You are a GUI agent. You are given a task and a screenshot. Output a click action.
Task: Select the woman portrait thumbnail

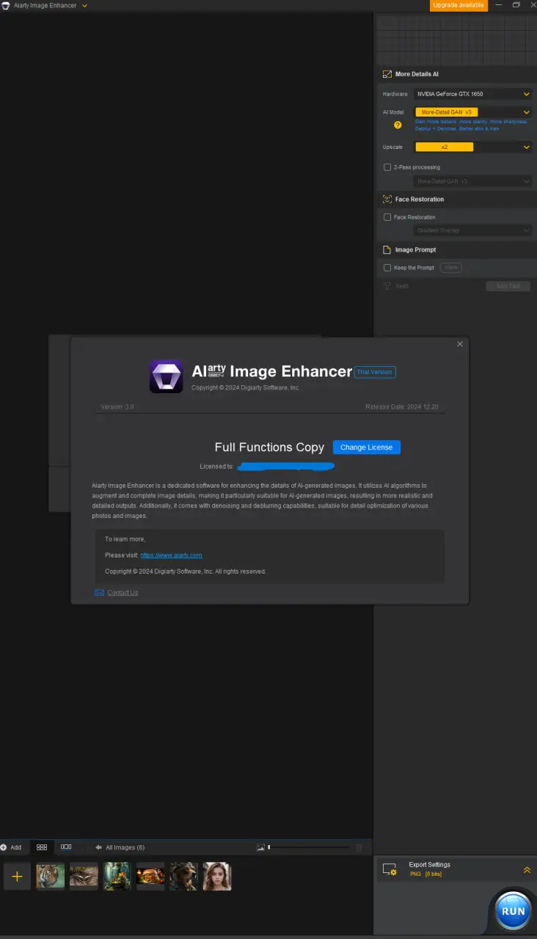pos(217,876)
